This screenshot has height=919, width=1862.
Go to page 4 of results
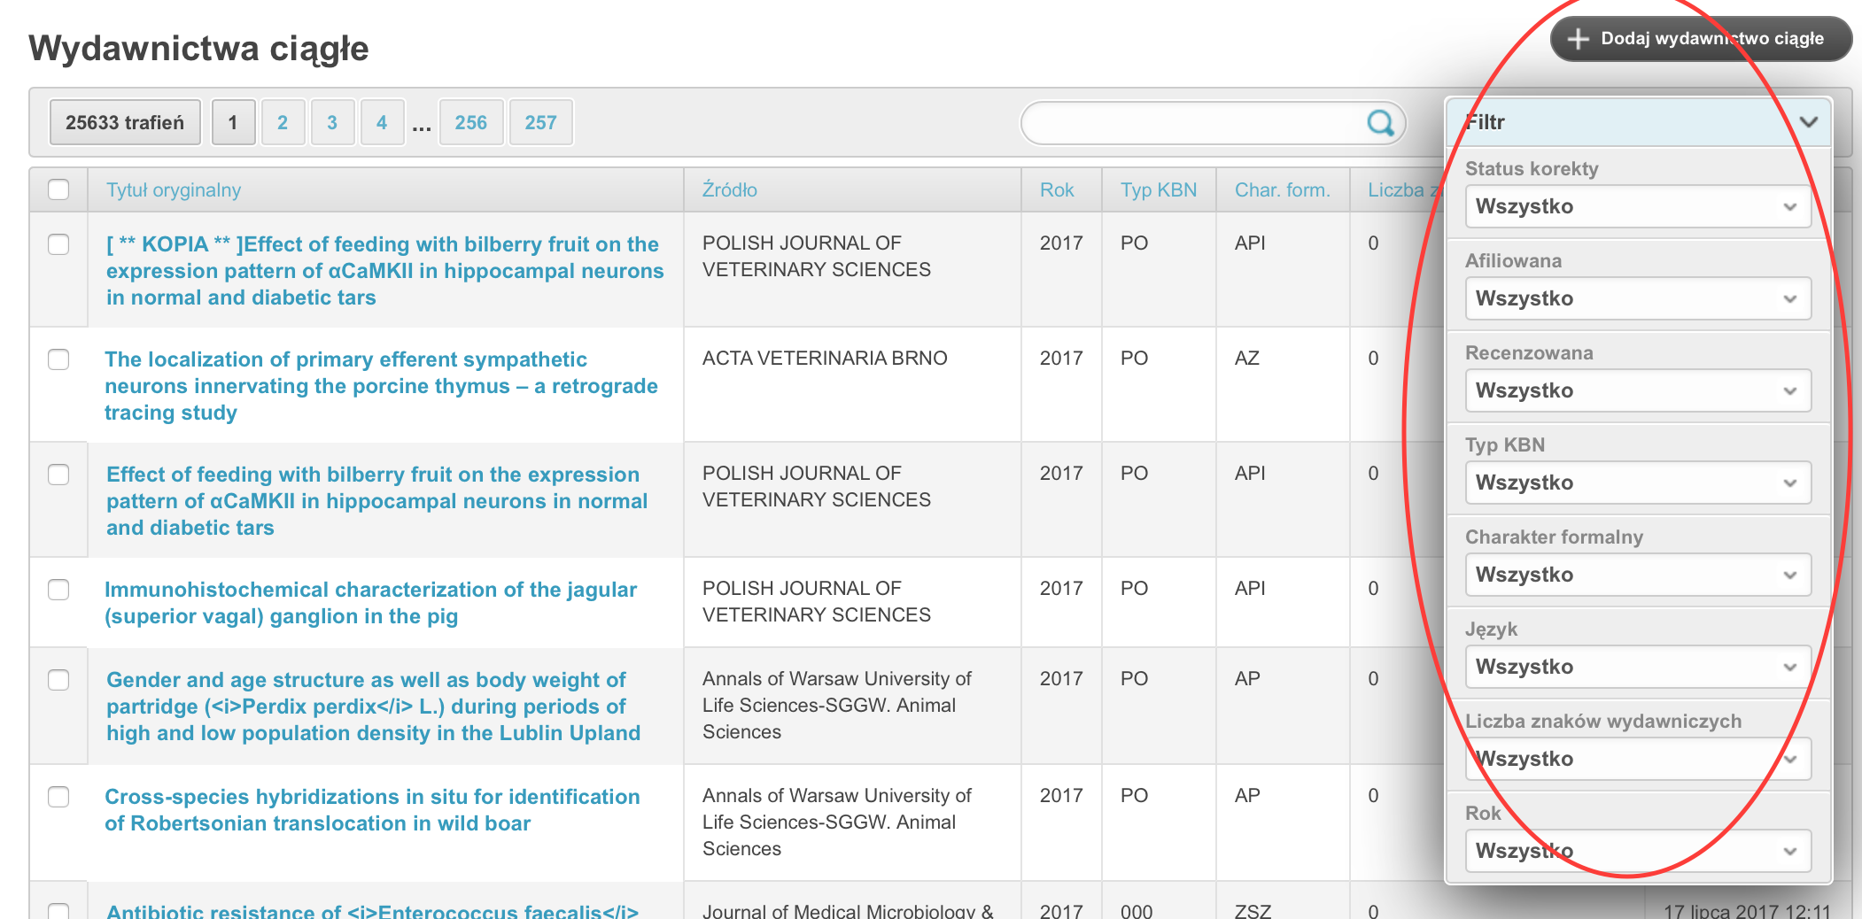[382, 122]
